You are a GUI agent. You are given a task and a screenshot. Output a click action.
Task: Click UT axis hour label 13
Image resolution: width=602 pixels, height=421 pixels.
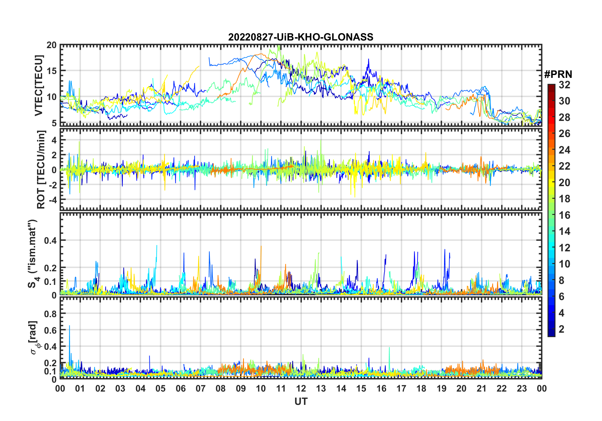321,388
